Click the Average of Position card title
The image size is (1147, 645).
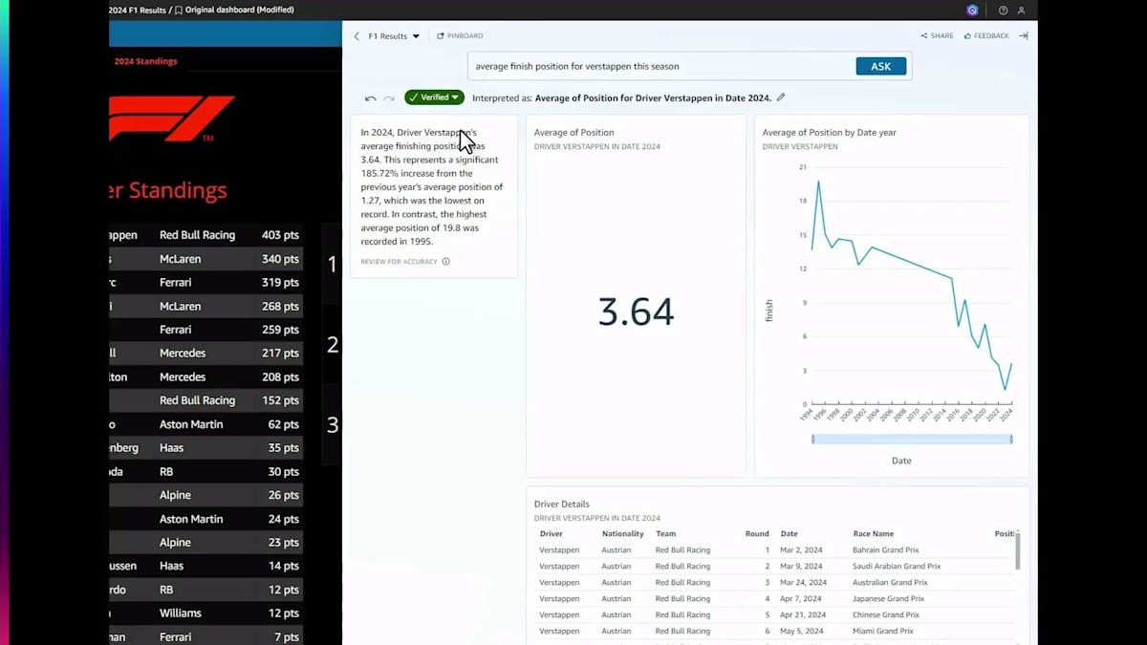[573, 133]
